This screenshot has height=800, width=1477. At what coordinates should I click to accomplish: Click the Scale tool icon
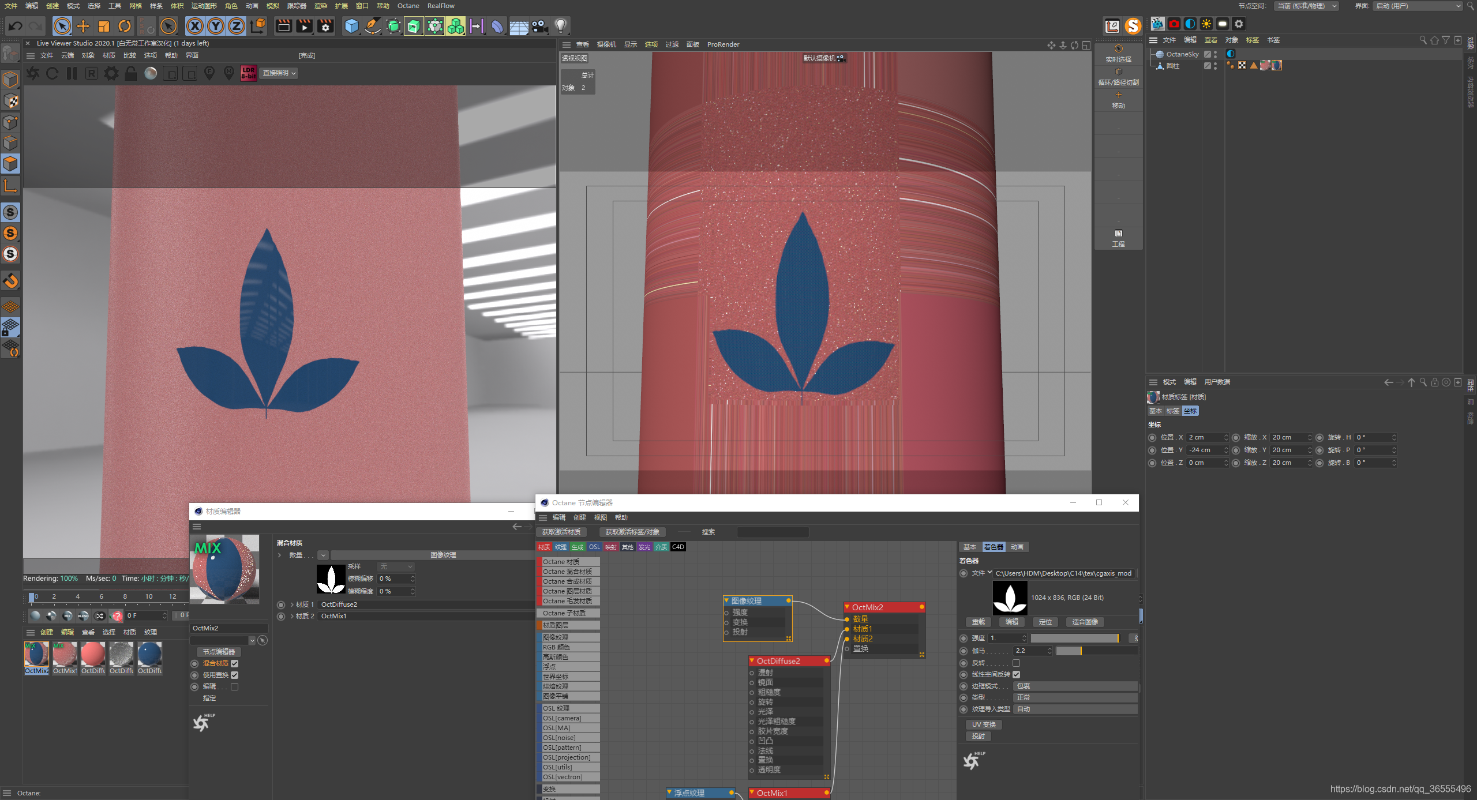tap(103, 27)
